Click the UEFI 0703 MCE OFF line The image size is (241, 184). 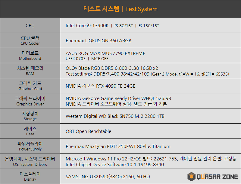coord(87,59)
